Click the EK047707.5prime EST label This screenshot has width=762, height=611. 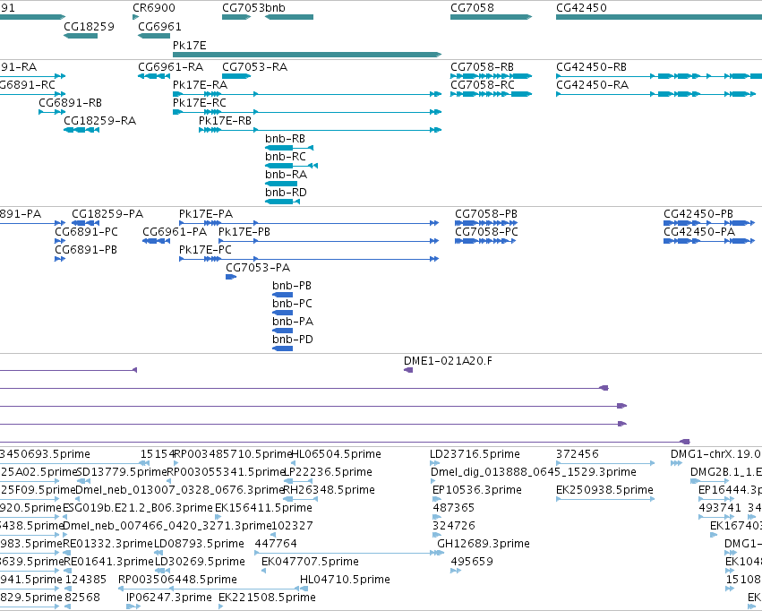(x=310, y=562)
